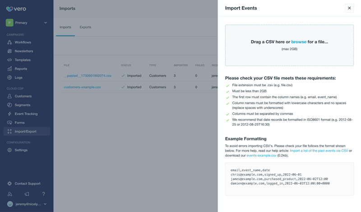Click the Newsletters icon
361x212 pixels.
coord(9,51)
